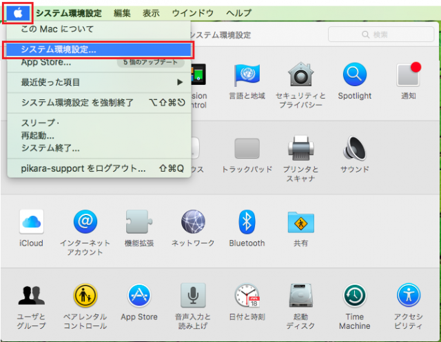Open the Network (ネットワーク) settings icon
This screenshot has height=342, width=441.
[x=193, y=222]
